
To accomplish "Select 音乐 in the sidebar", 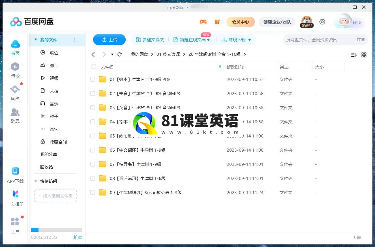I will pyautogui.click(x=54, y=104).
